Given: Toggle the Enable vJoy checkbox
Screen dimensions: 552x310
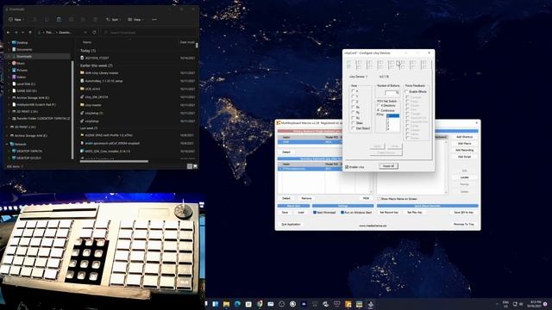Looking at the screenshot, I should pyautogui.click(x=347, y=167).
